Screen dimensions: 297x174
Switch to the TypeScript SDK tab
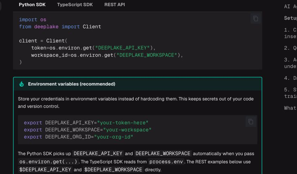click(75, 5)
